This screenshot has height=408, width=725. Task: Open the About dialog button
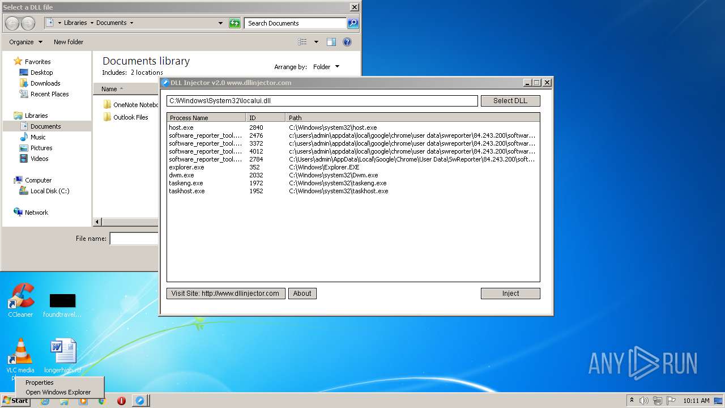pyautogui.click(x=302, y=294)
